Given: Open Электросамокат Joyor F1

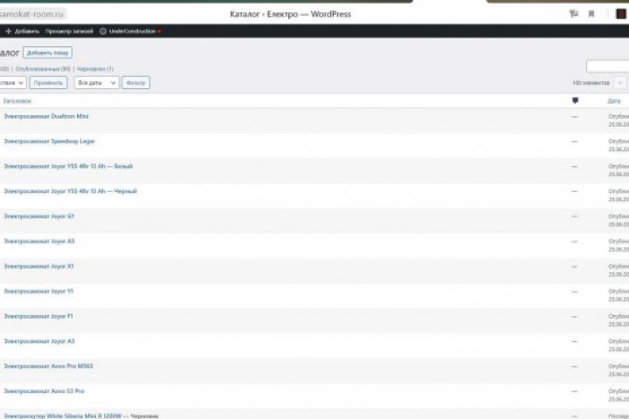Looking at the screenshot, I should pos(38,316).
